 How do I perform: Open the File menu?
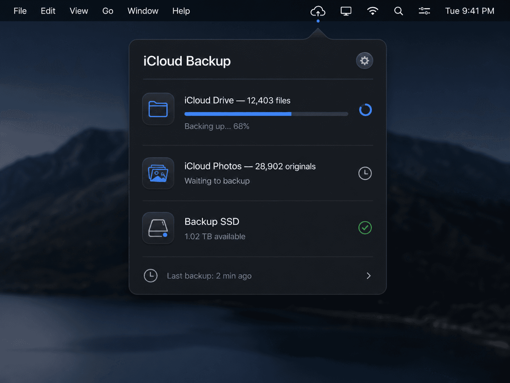click(x=20, y=11)
